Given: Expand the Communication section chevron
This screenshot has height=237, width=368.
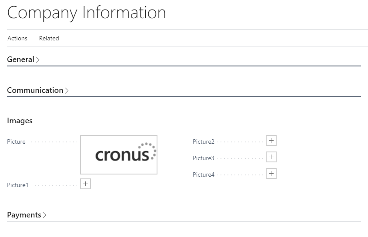Looking at the screenshot, I should pos(67,90).
